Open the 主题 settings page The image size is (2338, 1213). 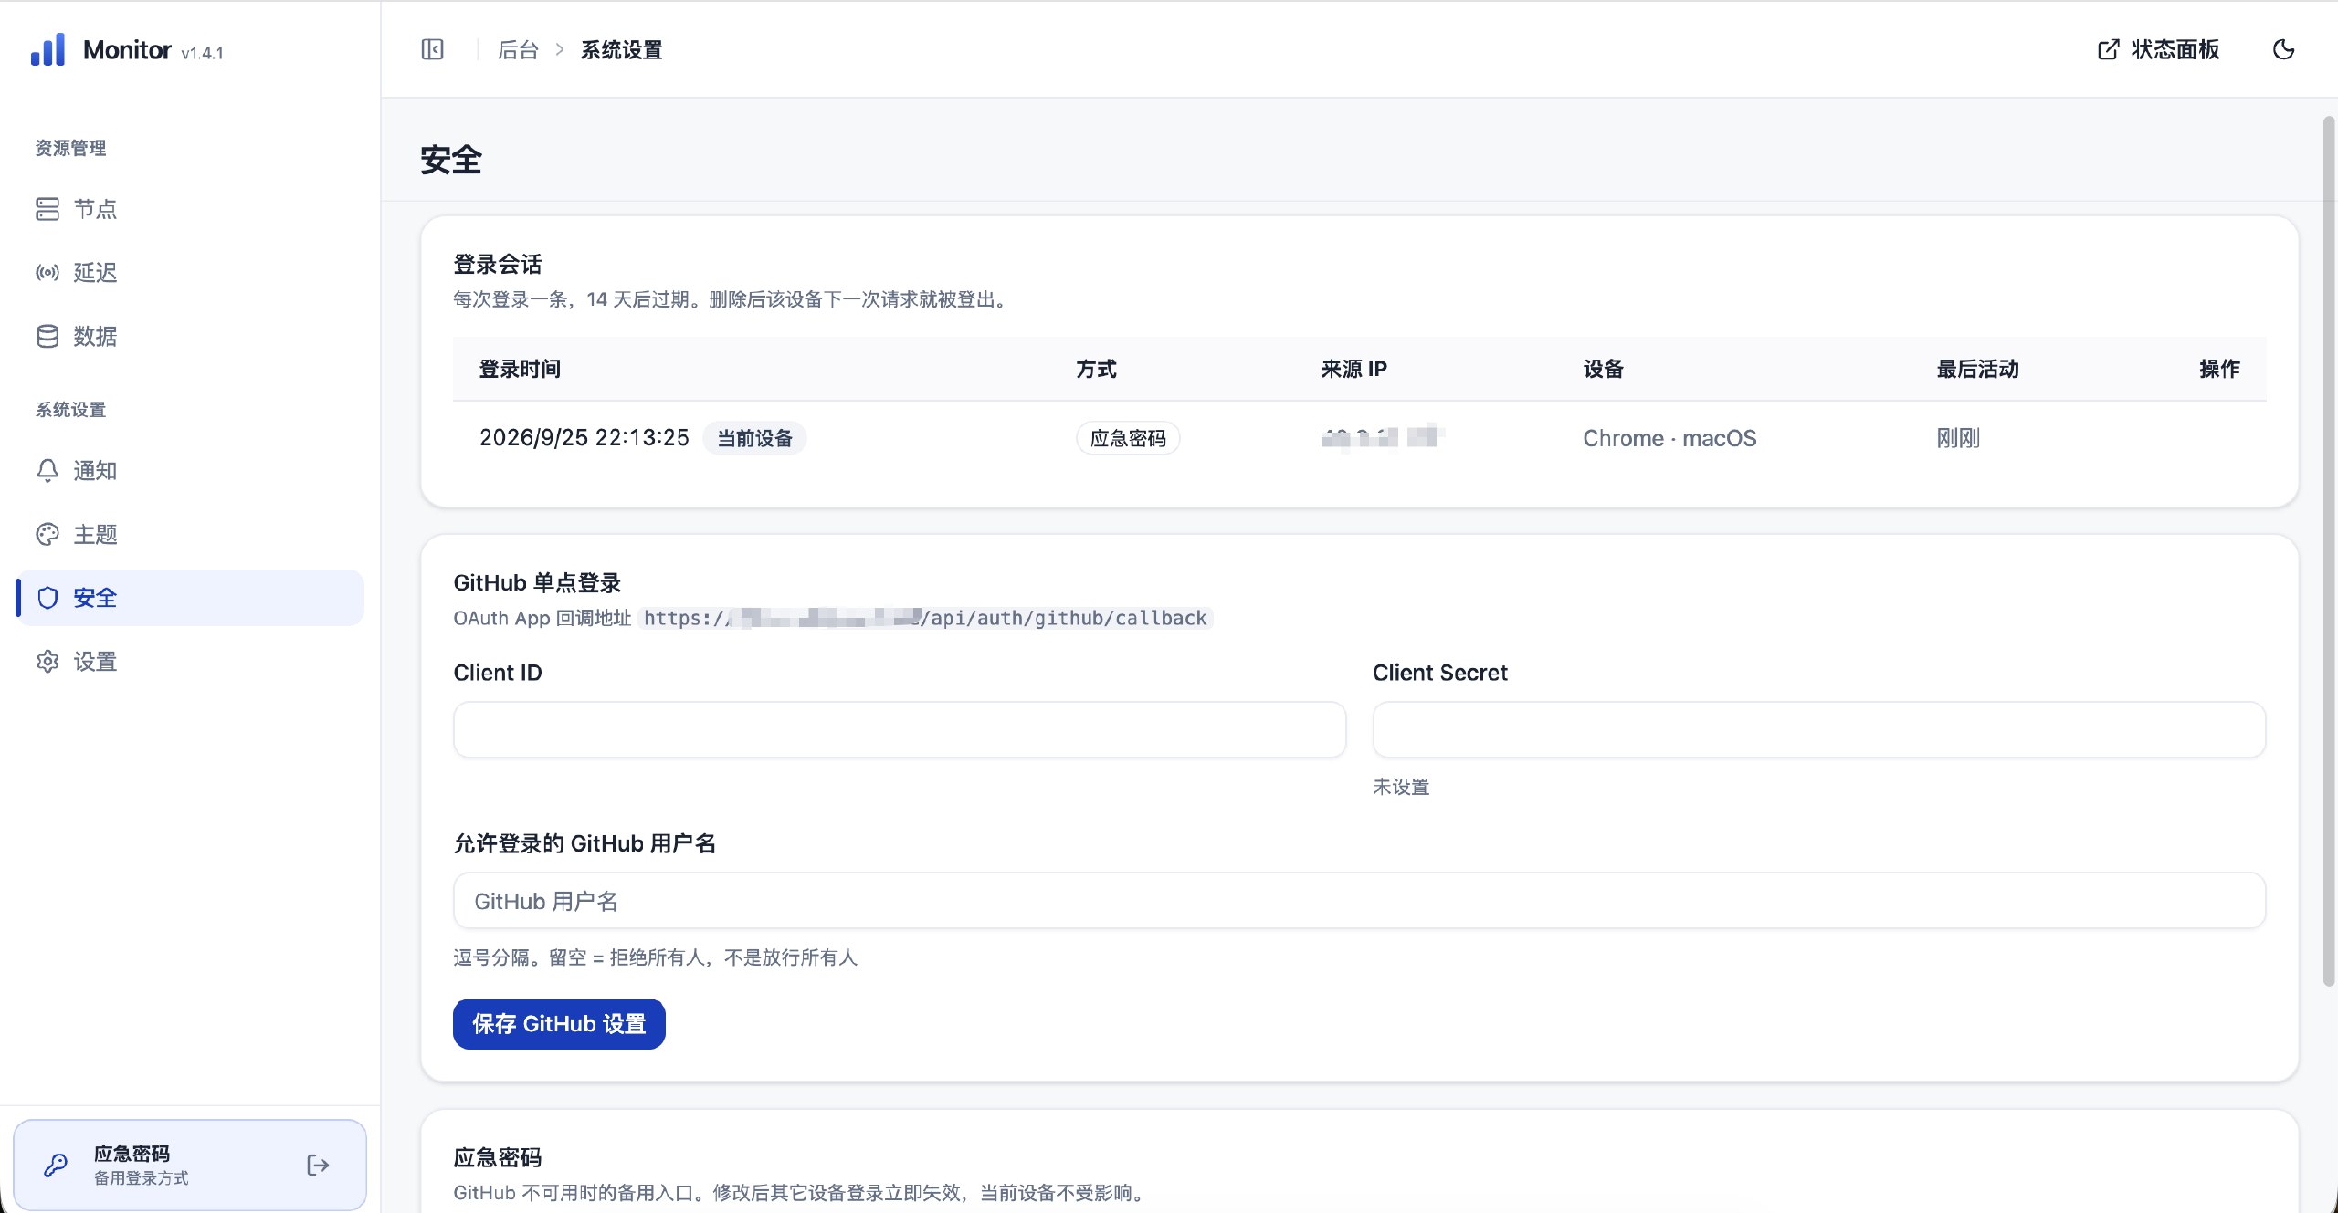(x=190, y=534)
